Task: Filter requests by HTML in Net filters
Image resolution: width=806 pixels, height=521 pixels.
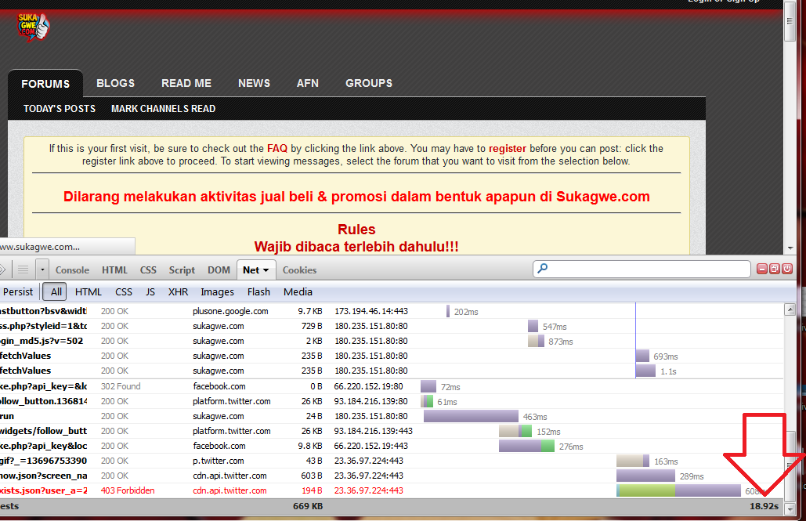Action: (89, 291)
